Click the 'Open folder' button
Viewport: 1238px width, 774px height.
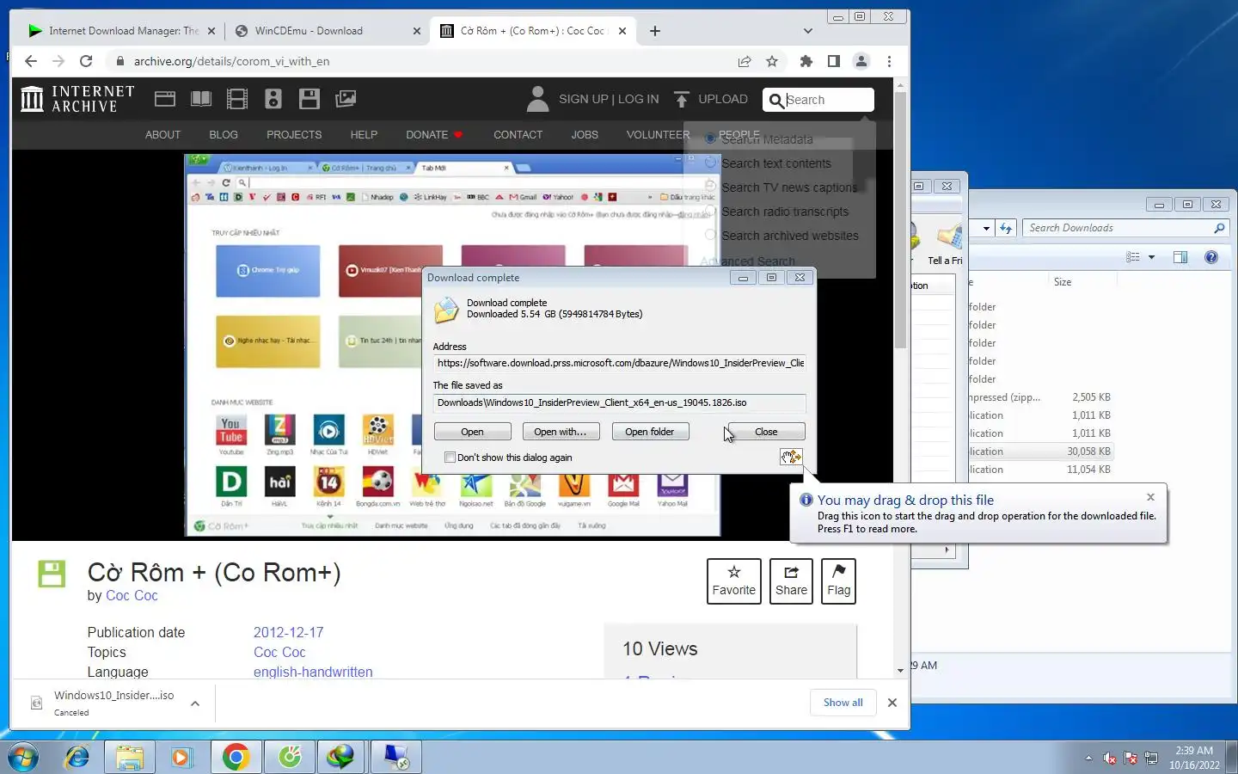[x=650, y=432]
